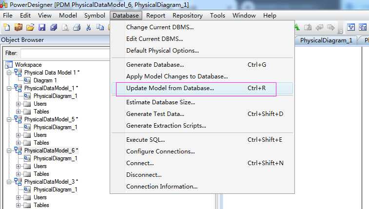Open the Repository menu

pyautogui.click(x=188, y=16)
